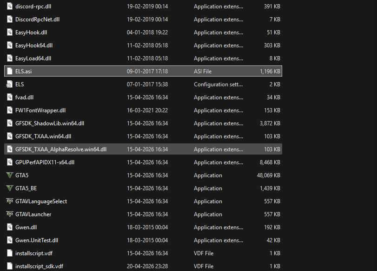Select the ELS configuration gear icon
The image size is (377, 271).
pyautogui.click(x=9, y=84)
